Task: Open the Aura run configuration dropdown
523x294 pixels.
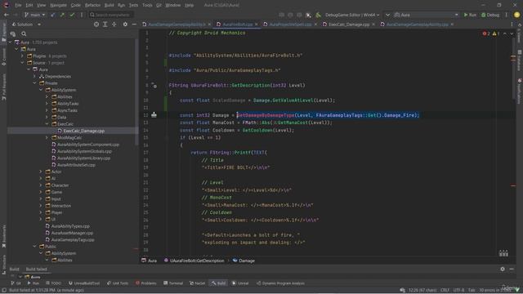Action: pos(427,15)
